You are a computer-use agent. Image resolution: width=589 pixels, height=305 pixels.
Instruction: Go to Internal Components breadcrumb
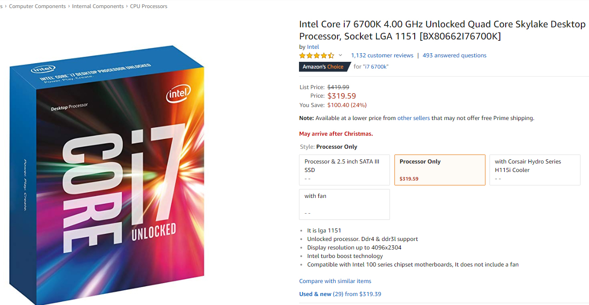[x=98, y=6]
